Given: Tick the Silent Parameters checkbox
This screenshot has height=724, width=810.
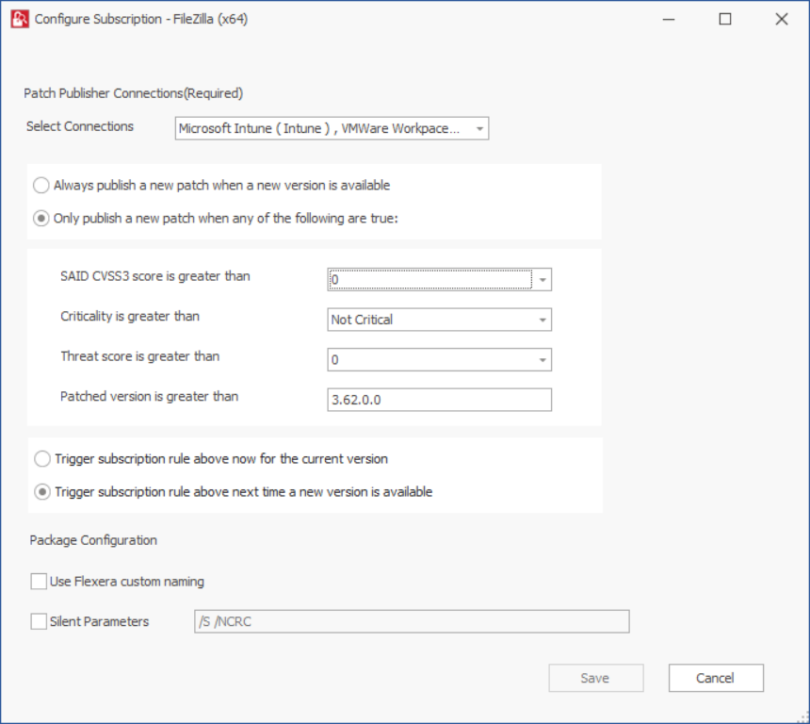Looking at the screenshot, I should pyautogui.click(x=39, y=621).
